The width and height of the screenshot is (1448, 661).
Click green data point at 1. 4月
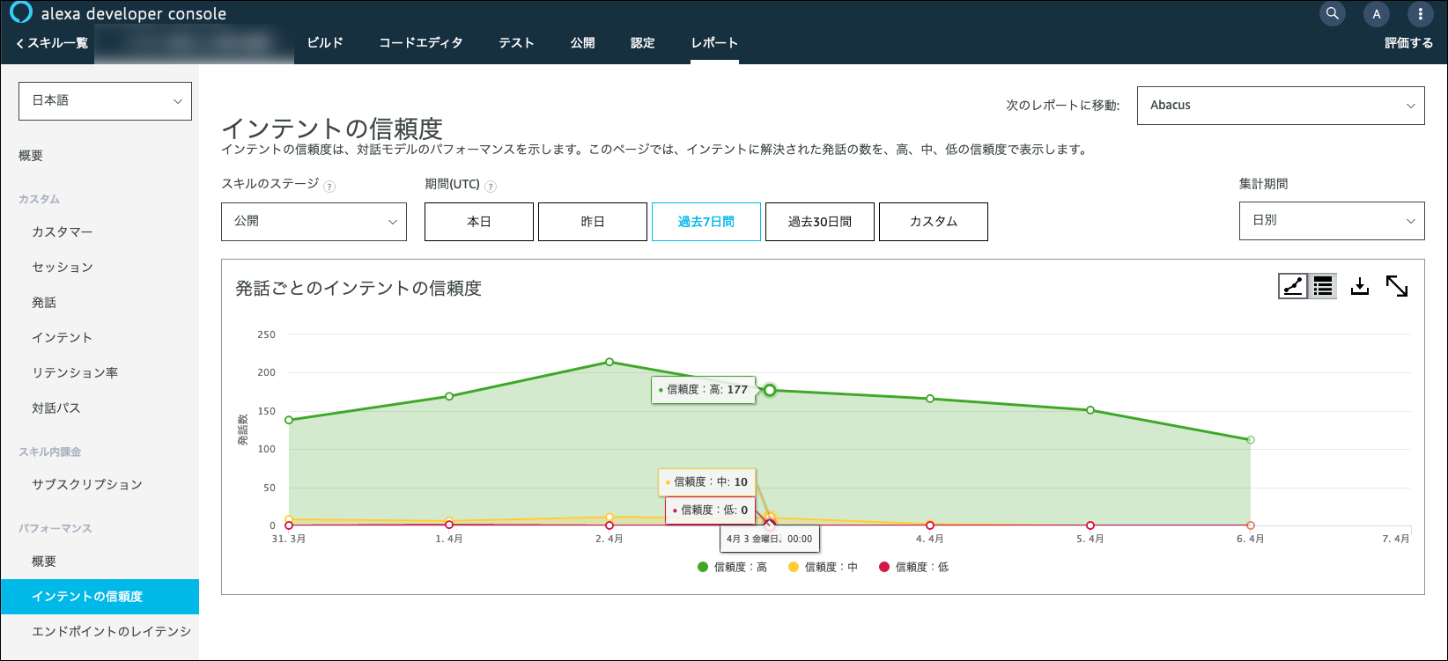coord(449,396)
